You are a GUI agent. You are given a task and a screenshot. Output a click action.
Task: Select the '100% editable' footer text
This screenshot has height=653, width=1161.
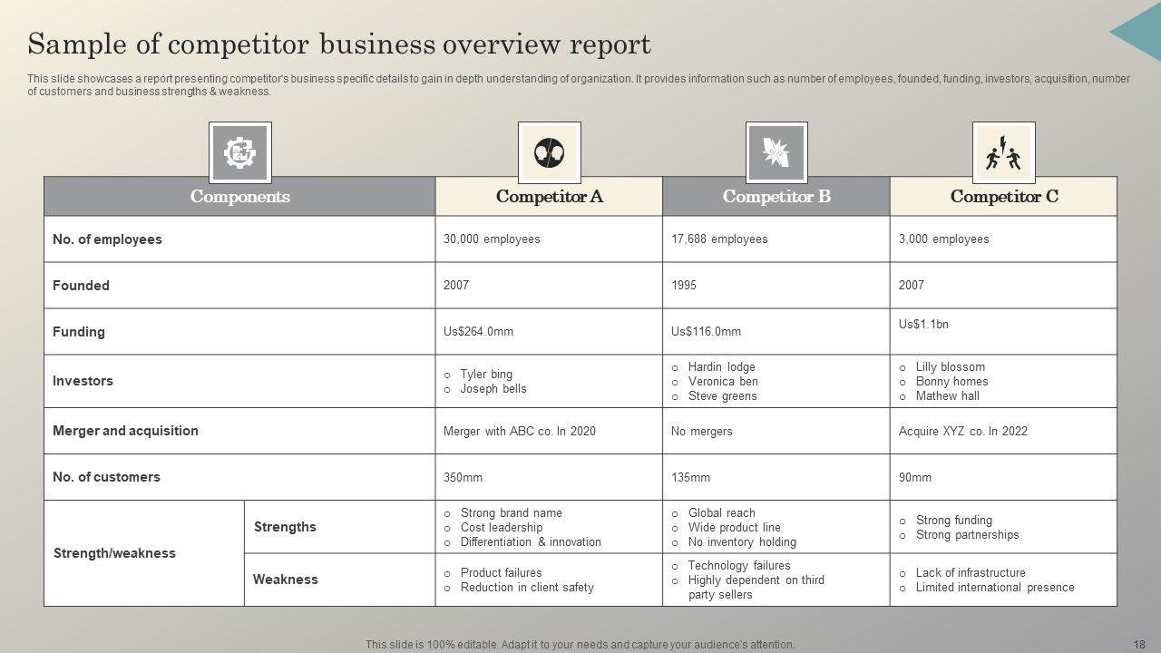580,645
